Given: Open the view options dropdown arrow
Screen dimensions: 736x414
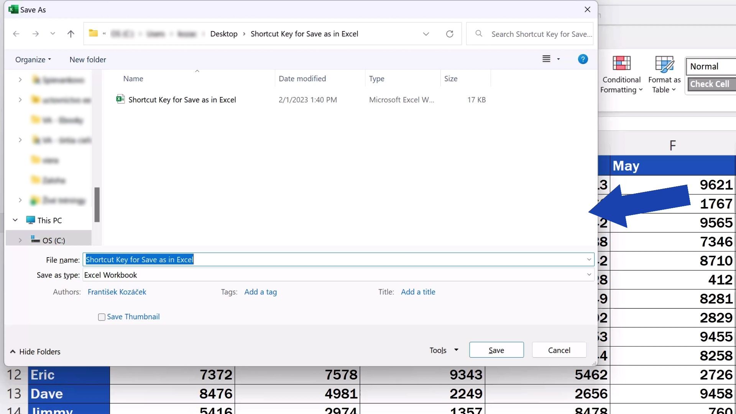Looking at the screenshot, I should pos(559,59).
